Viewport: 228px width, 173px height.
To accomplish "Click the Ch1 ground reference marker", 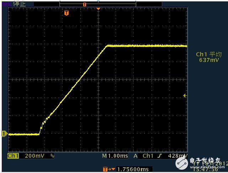I will [x=4, y=133].
